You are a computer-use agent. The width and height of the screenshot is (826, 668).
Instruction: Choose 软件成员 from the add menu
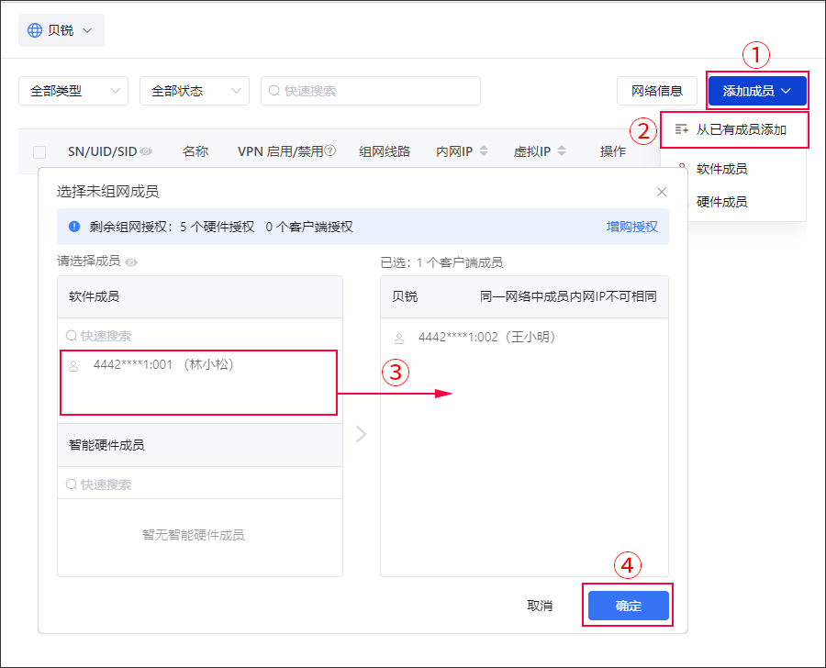(x=721, y=169)
